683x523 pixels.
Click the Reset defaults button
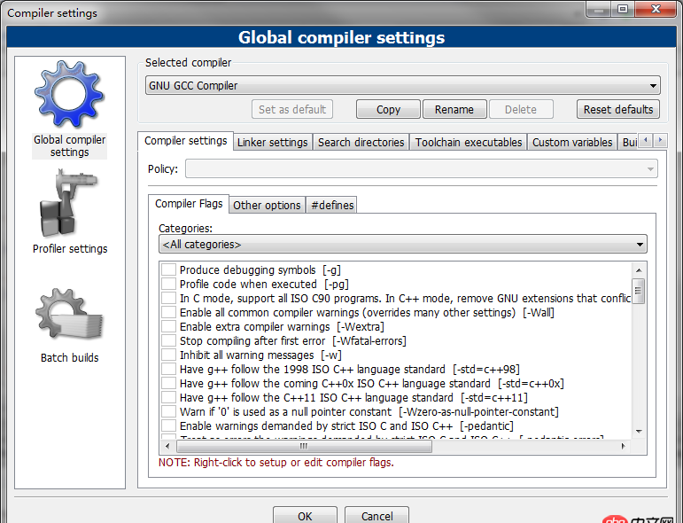[x=618, y=109]
